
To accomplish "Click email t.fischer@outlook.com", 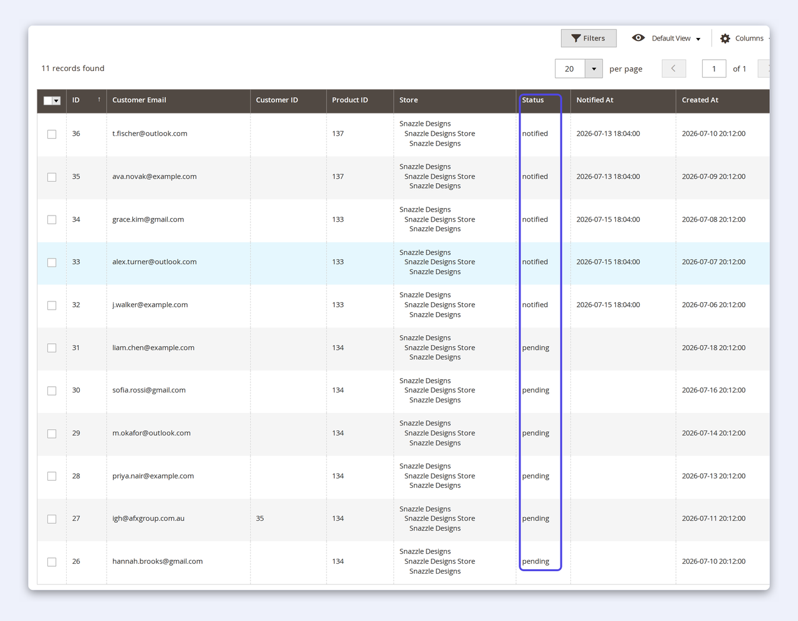I will 150,134.
